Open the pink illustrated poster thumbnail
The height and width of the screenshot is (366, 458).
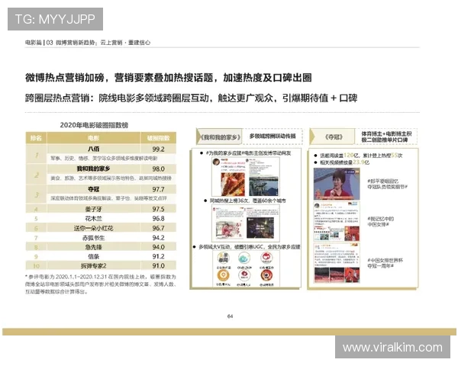point(230,229)
